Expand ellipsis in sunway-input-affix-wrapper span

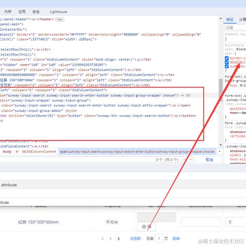pos(174,106)
